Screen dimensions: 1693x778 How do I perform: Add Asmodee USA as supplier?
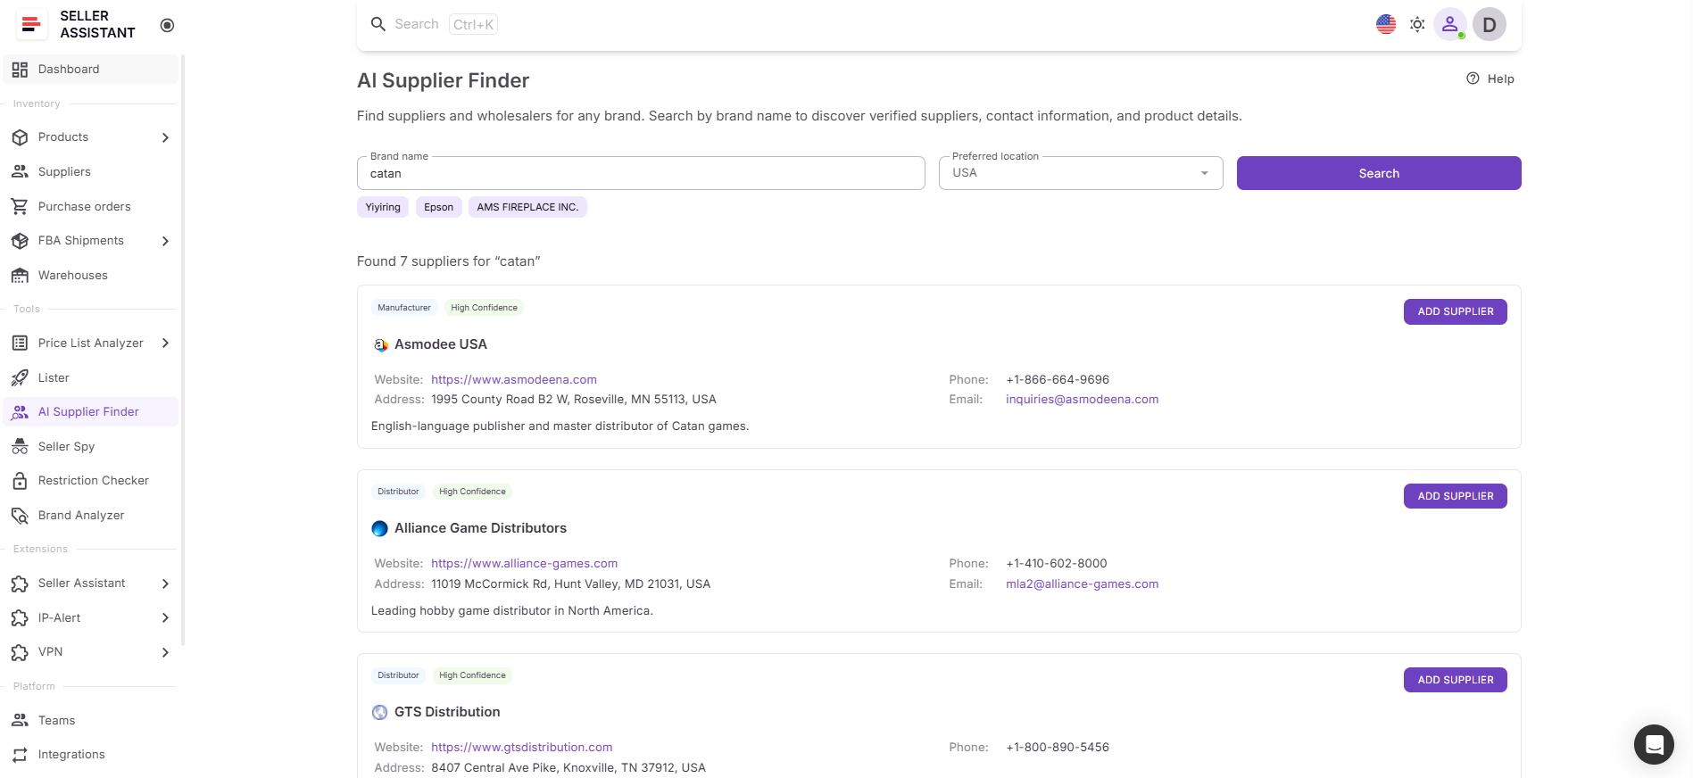(1456, 311)
